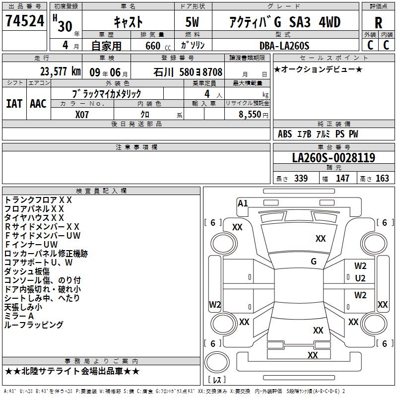Select the 譲渡書類期限 header

pos(247,58)
